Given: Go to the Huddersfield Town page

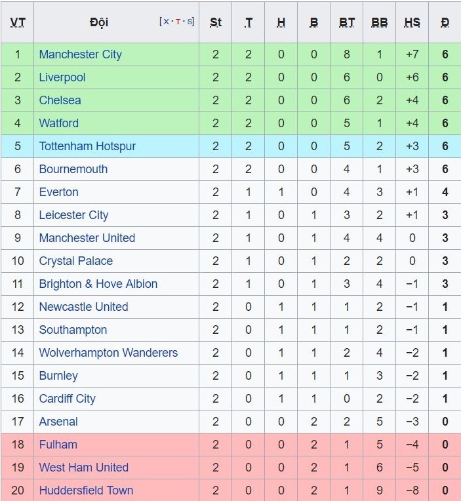Looking at the screenshot, I should [86, 491].
